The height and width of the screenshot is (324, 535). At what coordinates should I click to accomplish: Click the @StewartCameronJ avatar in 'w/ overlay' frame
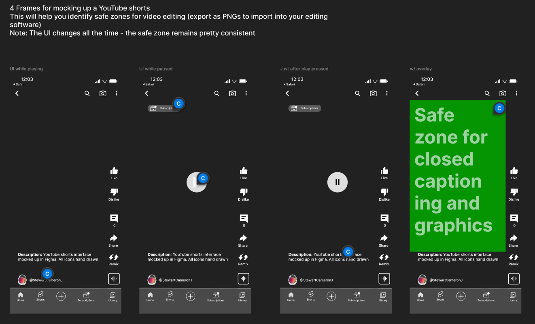(x=422, y=280)
